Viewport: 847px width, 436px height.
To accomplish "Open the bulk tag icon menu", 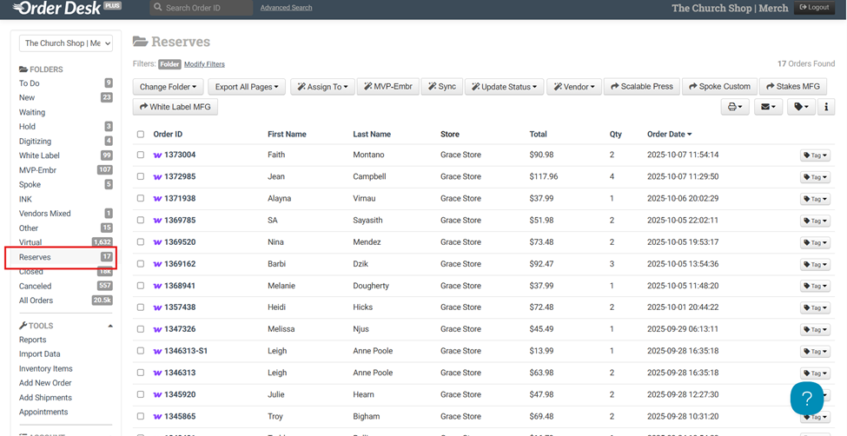I will click(798, 107).
